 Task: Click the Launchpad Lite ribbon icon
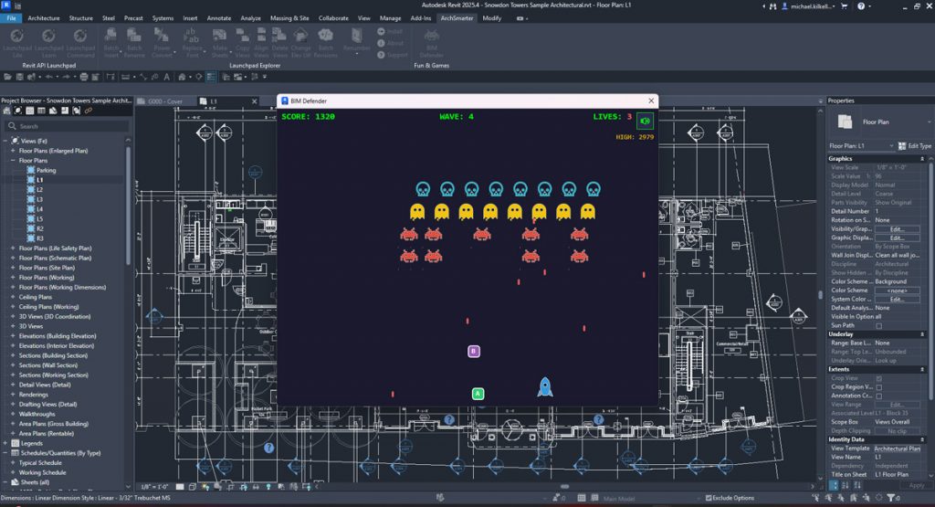coord(17,36)
